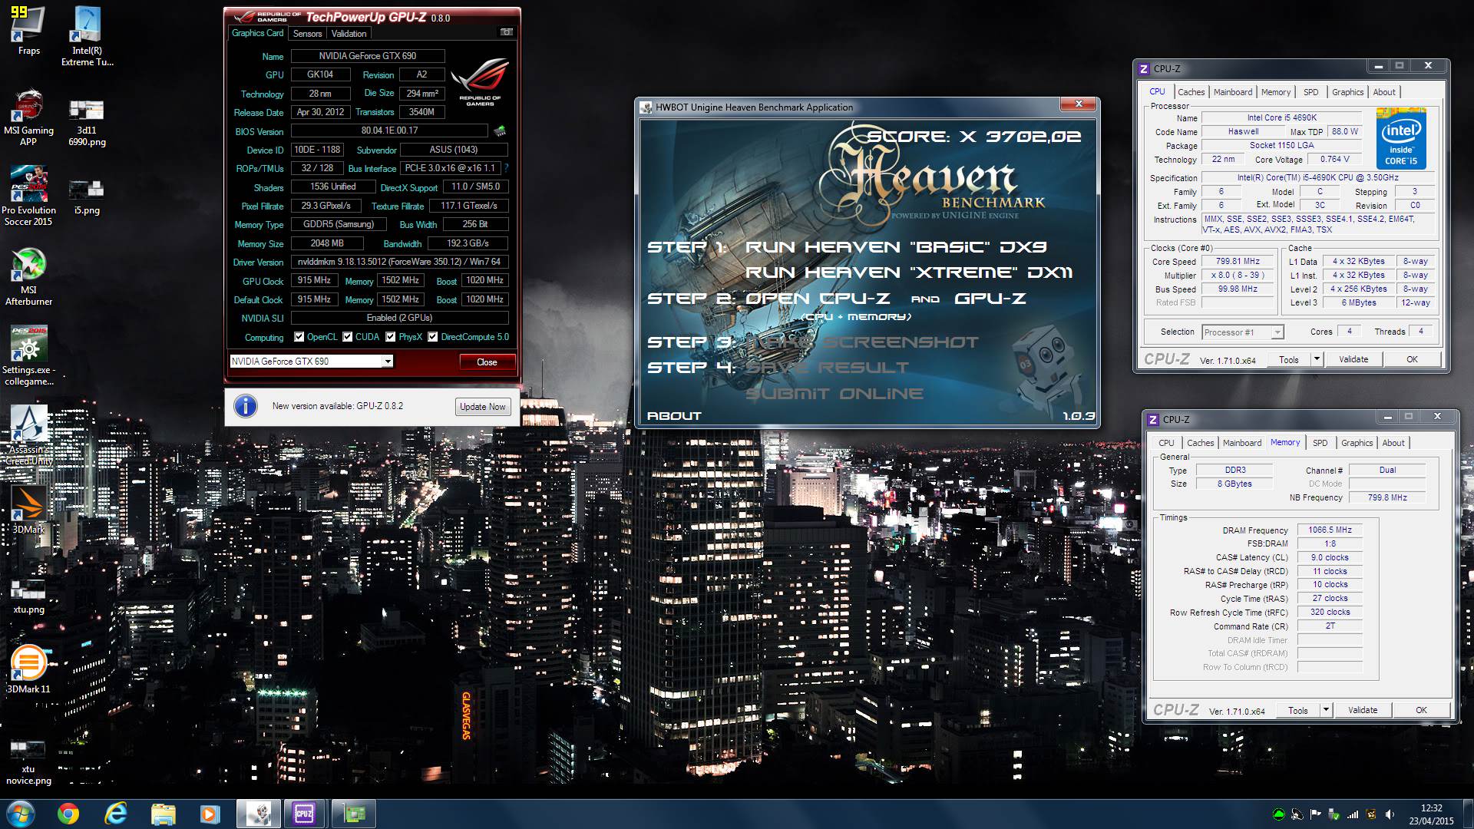The width and height of the screenshot is (1474, 829).
Task: Click the Bus Interface question mark icon
Action: pyautogui.click(x=506, y=168)
